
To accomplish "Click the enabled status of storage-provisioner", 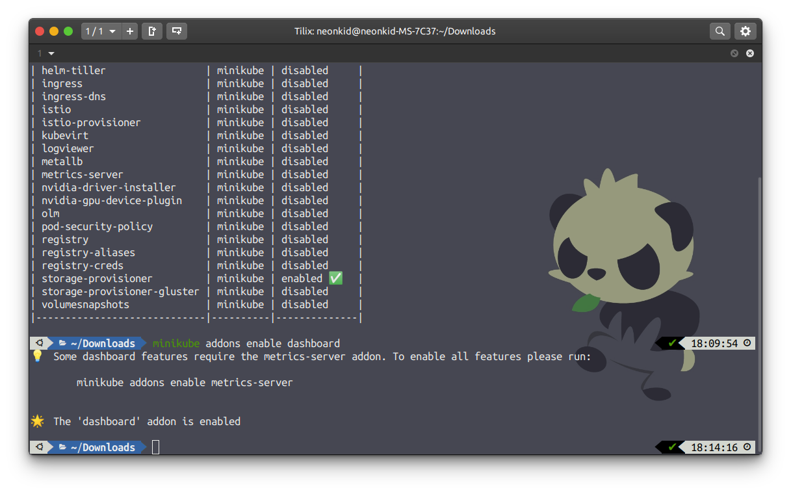I will pos(302,278).
